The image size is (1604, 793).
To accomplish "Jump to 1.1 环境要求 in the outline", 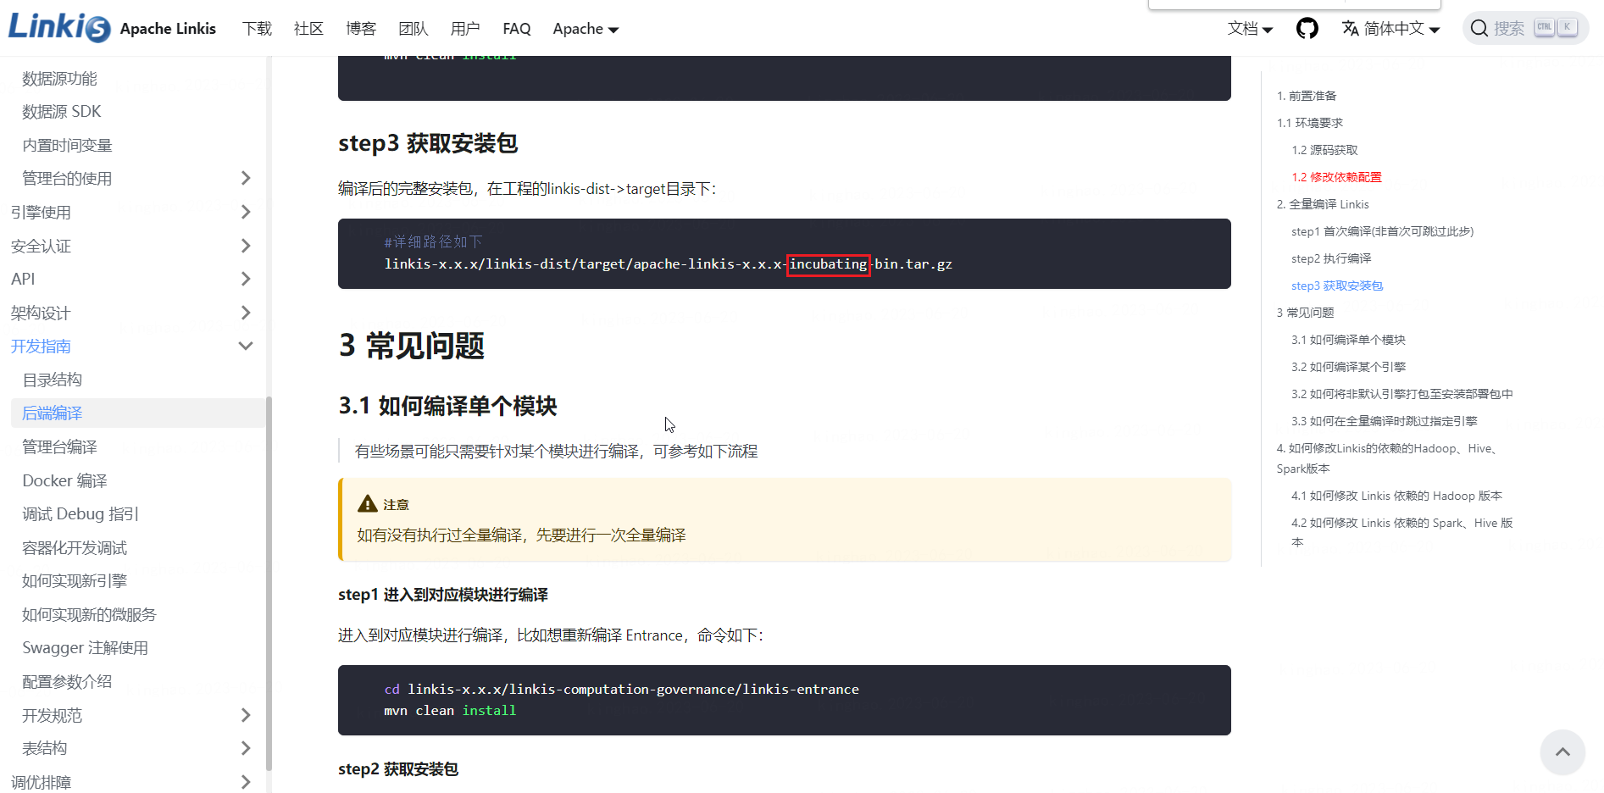I will (x=1310, y=123).
